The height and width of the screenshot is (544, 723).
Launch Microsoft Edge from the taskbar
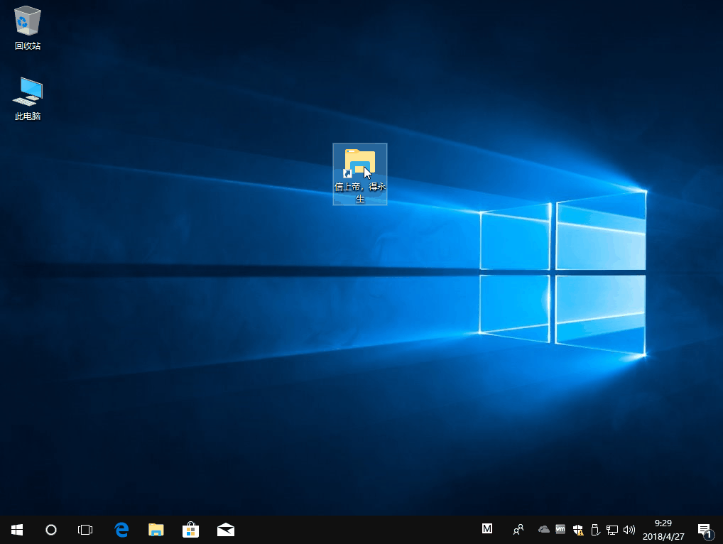tap(121, 529)
